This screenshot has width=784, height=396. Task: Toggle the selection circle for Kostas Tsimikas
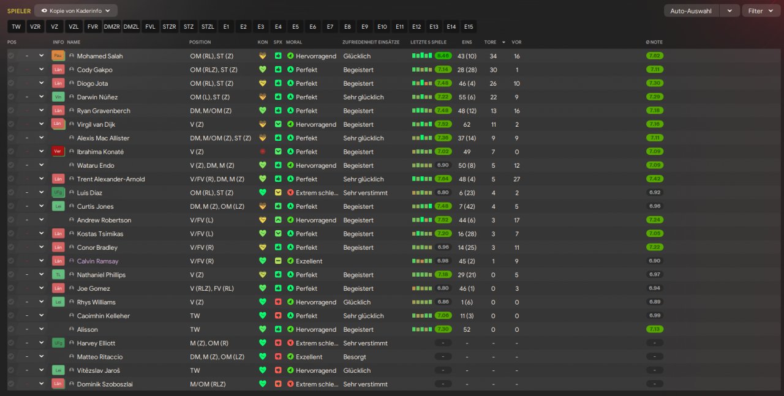[x=11, y=234]
